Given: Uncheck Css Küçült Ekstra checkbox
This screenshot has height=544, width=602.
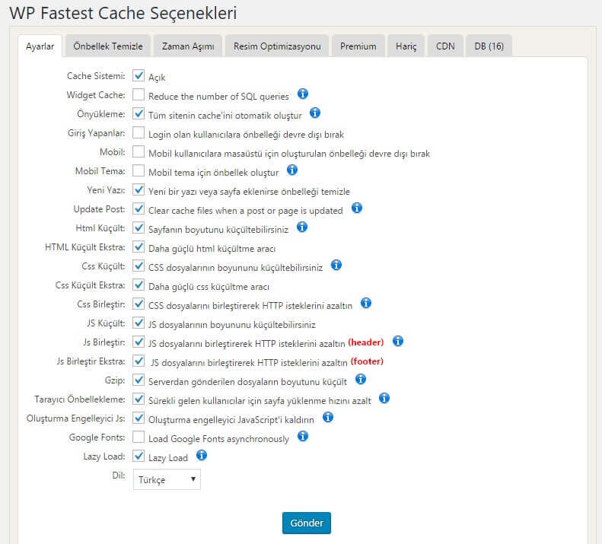Looking at the screenshot, I should 139,285.
